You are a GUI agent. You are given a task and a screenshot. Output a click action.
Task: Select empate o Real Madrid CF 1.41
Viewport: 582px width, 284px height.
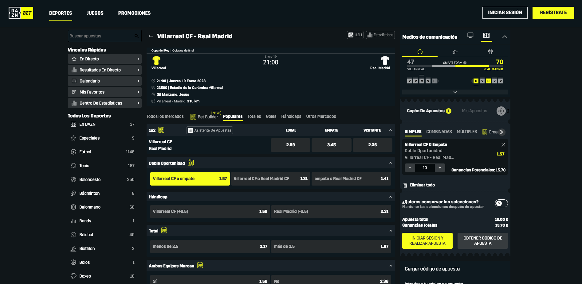coord(351,179)
